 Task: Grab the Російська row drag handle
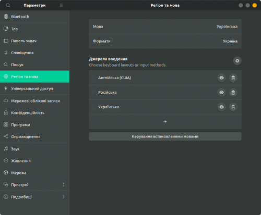click(x=93, y=92)
